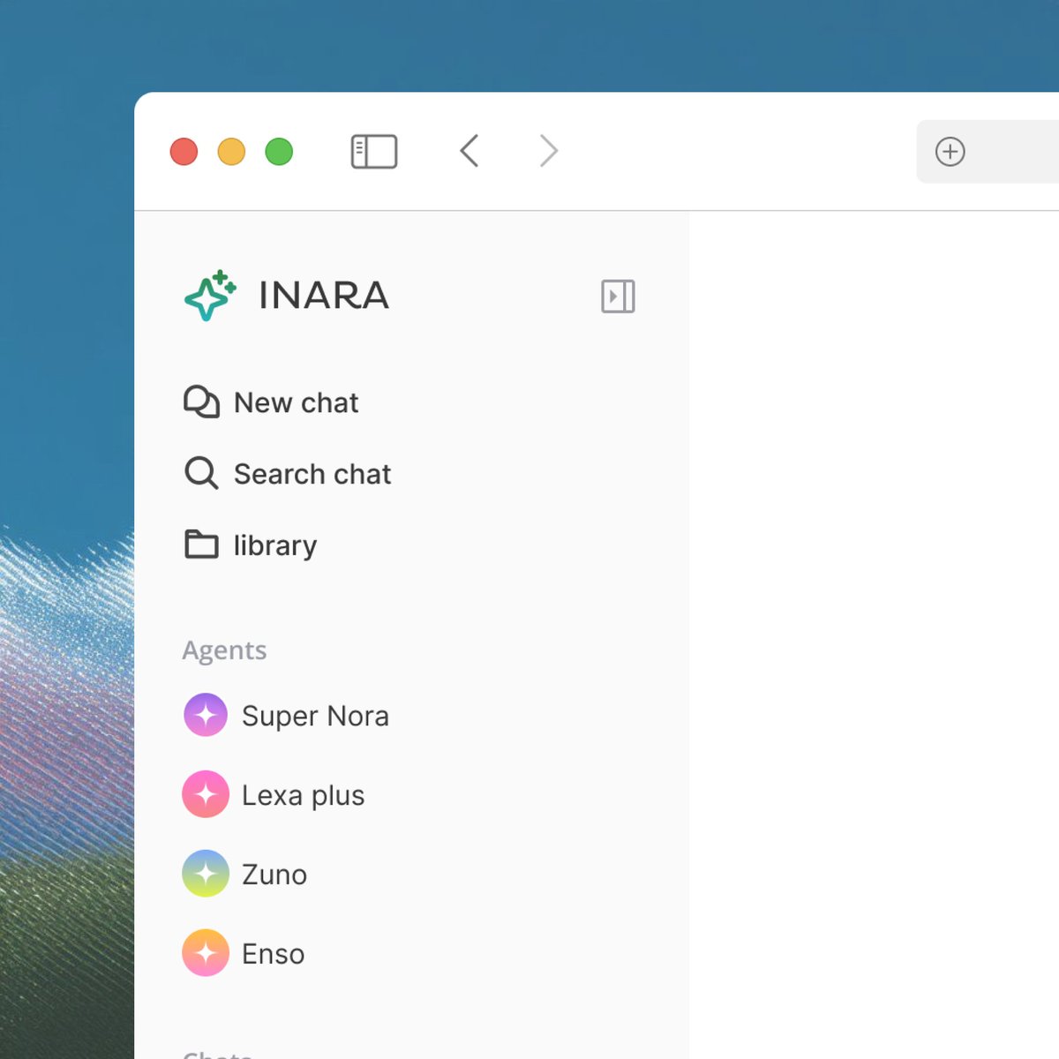Screen dimensions: 1059x1059
Task: Go back with the left chevron
Action: point(469,151)
